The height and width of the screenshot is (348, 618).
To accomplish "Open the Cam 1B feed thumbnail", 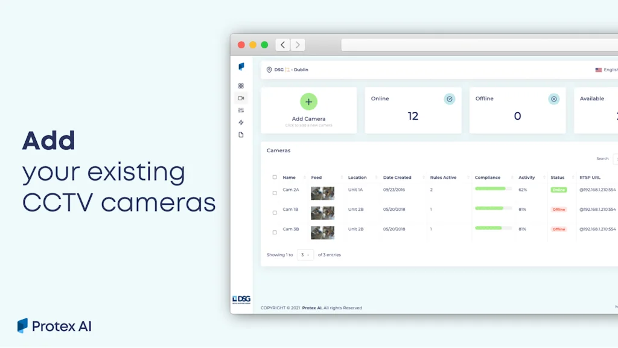I will (322, 213).
